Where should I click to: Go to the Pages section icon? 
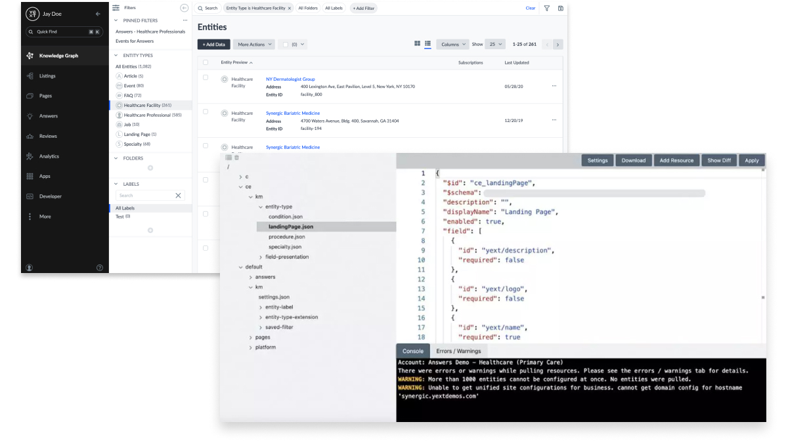click(30, 96)
